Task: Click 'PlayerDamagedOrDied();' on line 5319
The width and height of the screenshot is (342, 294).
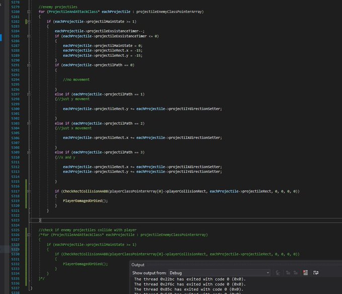Action: (x=85, y=201)
